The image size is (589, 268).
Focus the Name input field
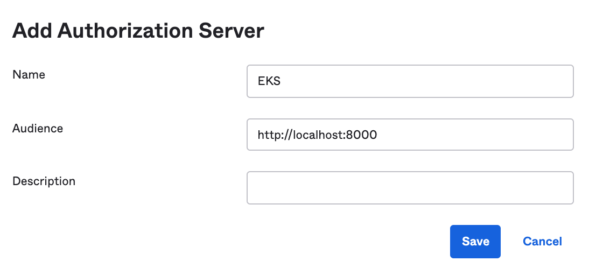409,81
